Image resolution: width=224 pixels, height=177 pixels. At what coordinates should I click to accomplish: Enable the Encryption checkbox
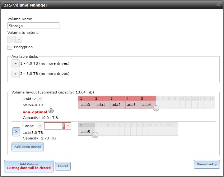pyautogui.click(x=10, y=47)
